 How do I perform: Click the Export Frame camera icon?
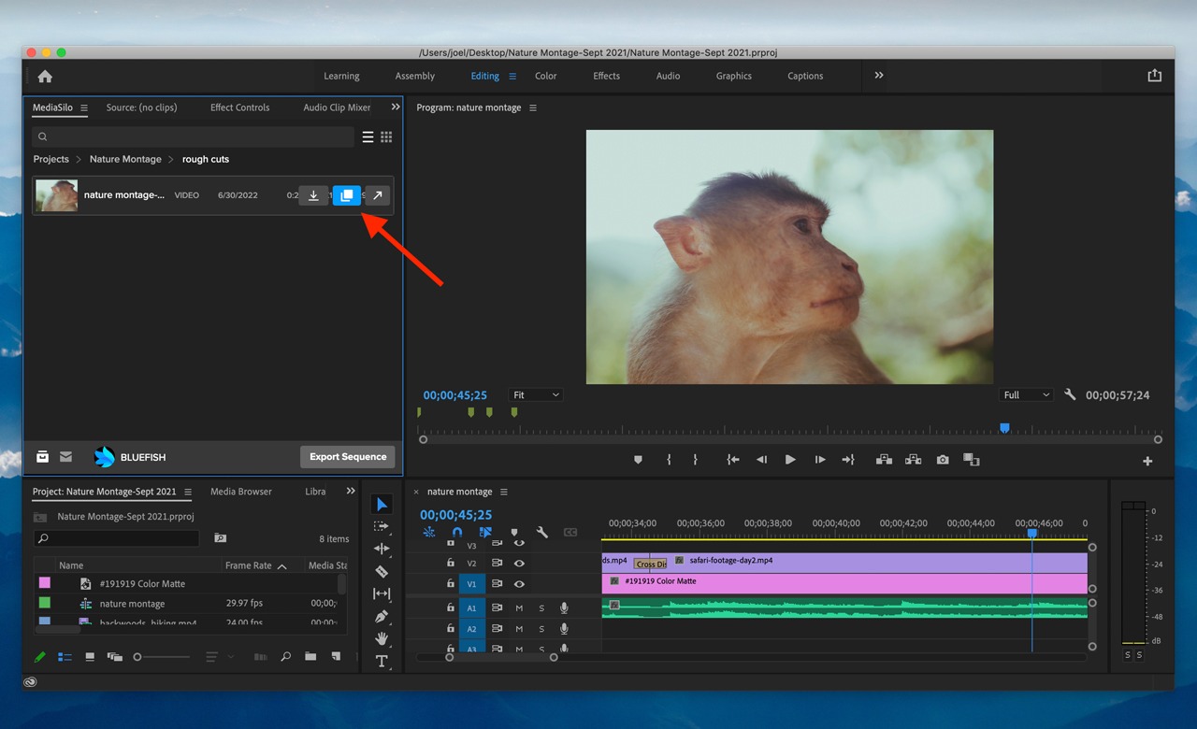pyautogui.click(x=943, y=459)
